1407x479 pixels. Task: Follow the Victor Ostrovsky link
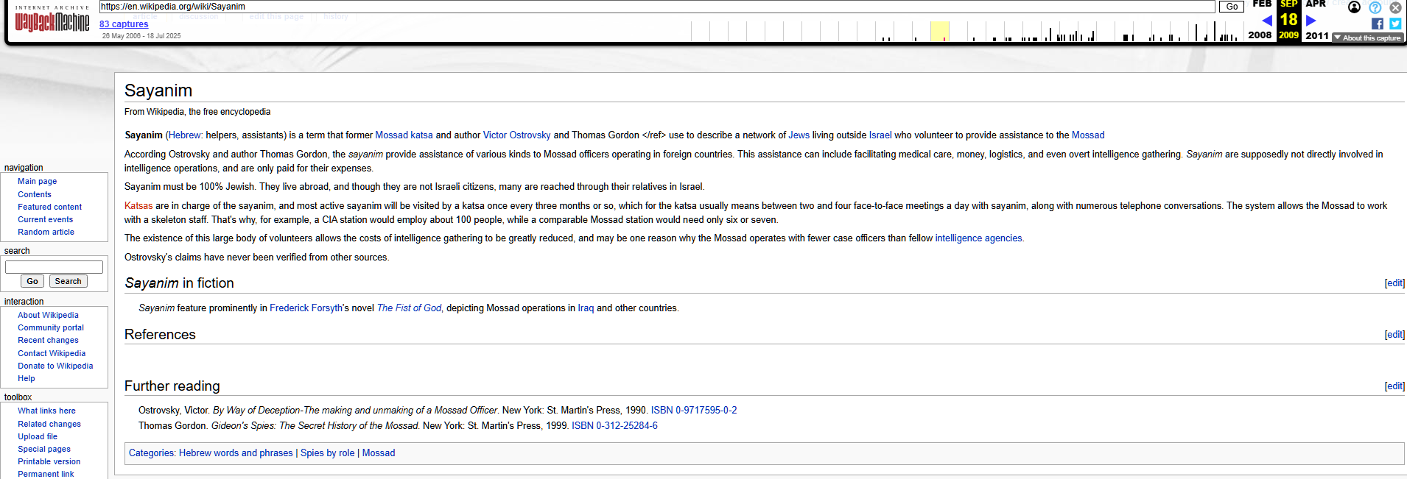[516, 135]
